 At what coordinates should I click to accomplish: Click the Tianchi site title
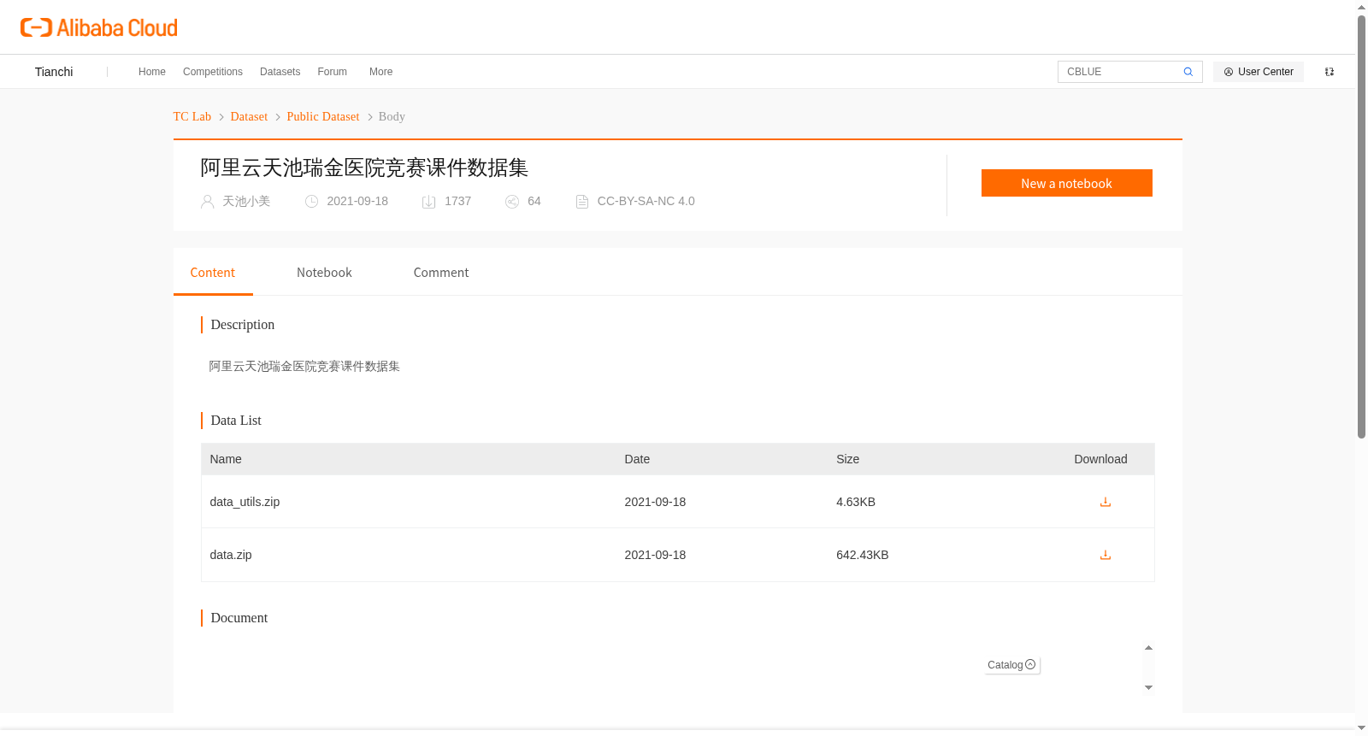tap(54, 72)
